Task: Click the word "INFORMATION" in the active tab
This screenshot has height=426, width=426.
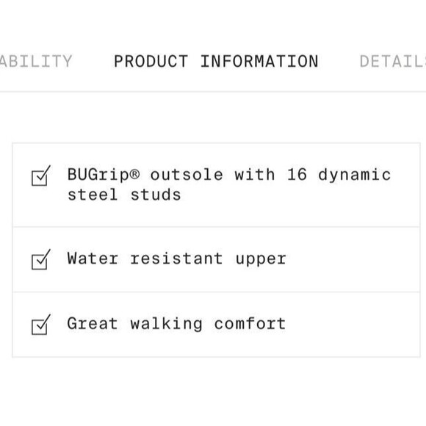Action: (x=259, y=61)
